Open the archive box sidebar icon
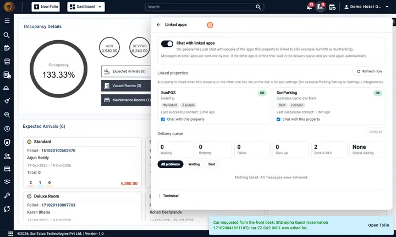Screen dimensions: 396x237 (x=7, y=61)
